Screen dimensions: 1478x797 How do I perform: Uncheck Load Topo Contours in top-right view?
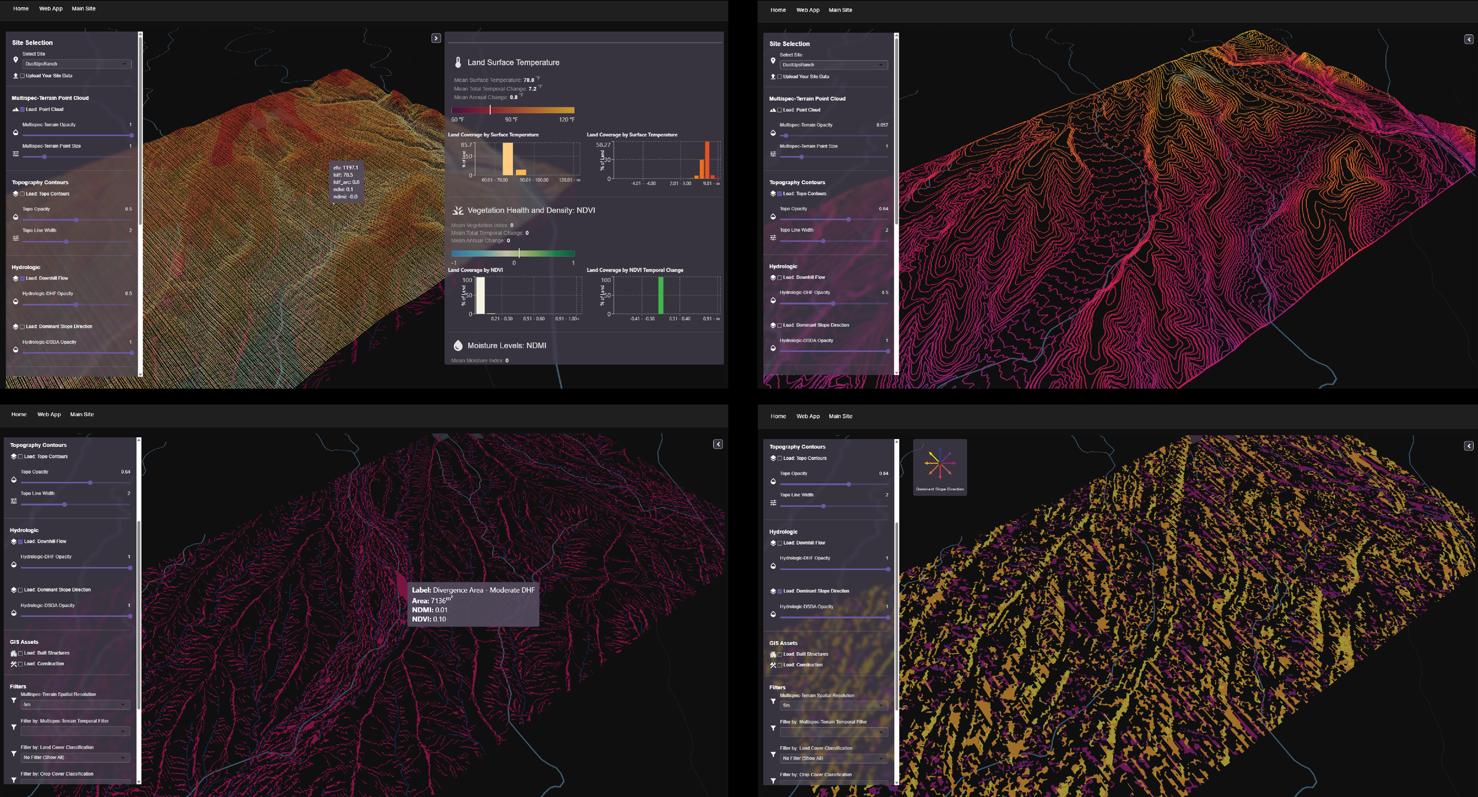[780, 194]
